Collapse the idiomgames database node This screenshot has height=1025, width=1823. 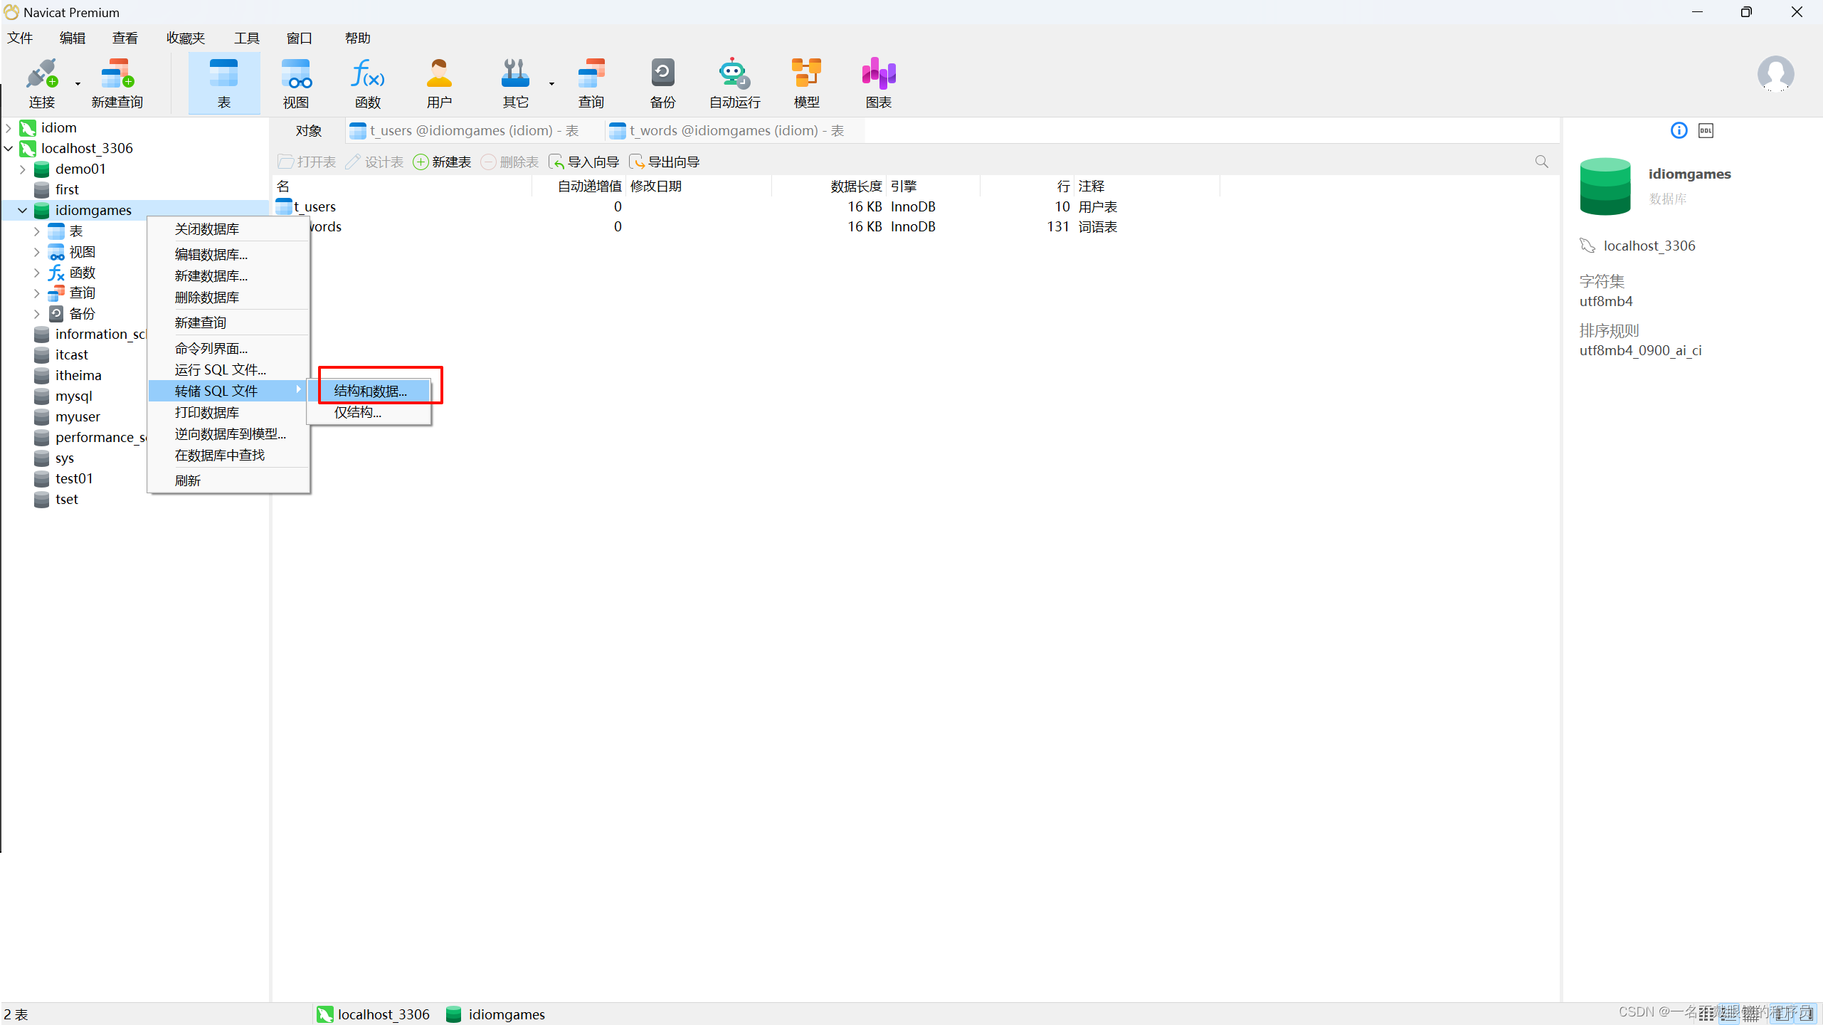[23, 210]
